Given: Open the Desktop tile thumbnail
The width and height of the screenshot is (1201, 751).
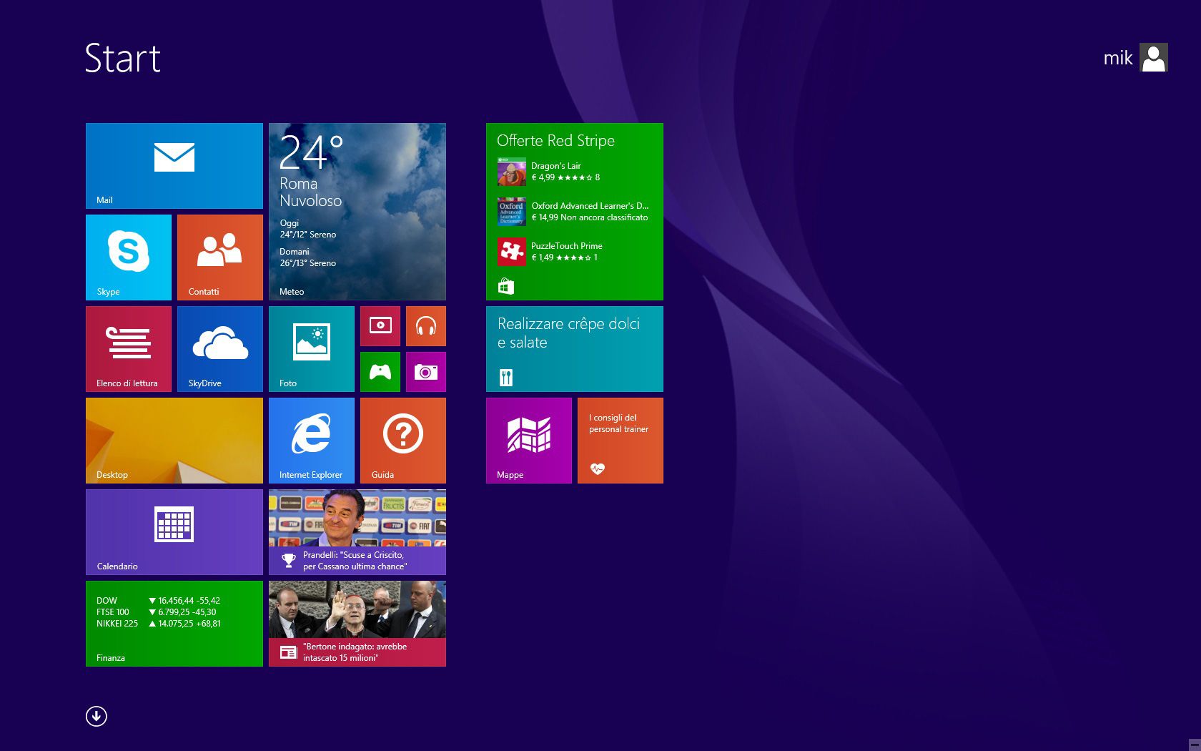Looking at the screenshot, I should point(174,441).
